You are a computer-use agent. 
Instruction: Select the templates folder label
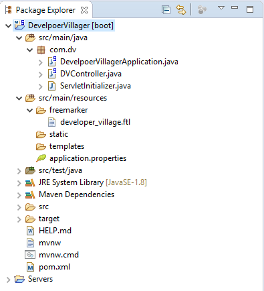coord(67,146)
